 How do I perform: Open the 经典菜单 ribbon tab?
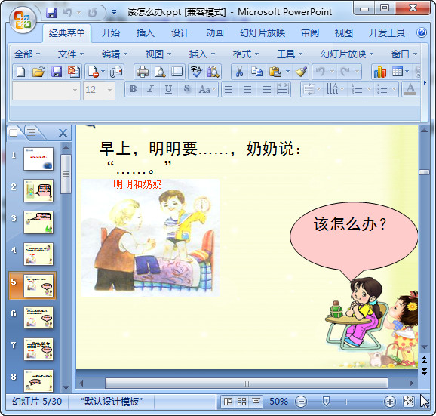click(66, 33)
